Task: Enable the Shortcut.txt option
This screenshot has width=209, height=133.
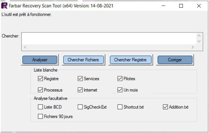Action: (x=120, y=107)
